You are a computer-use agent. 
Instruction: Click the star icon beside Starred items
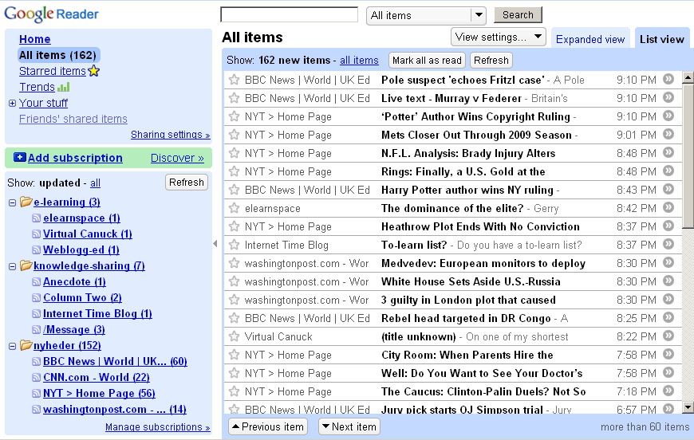pyautogui.click(x=93, y=71)
